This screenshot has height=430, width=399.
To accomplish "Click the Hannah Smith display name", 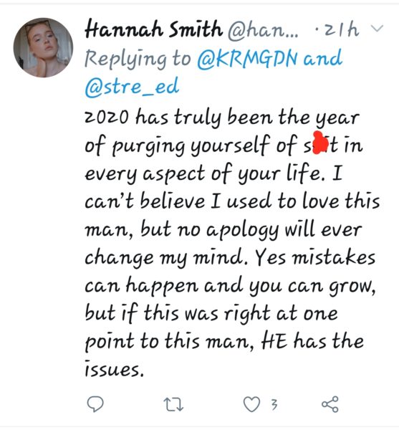I will pyautogui.click(x=154, y=29).
